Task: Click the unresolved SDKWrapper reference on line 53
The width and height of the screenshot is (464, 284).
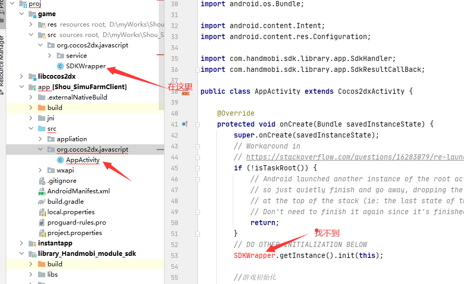Action: click(255, 255)
